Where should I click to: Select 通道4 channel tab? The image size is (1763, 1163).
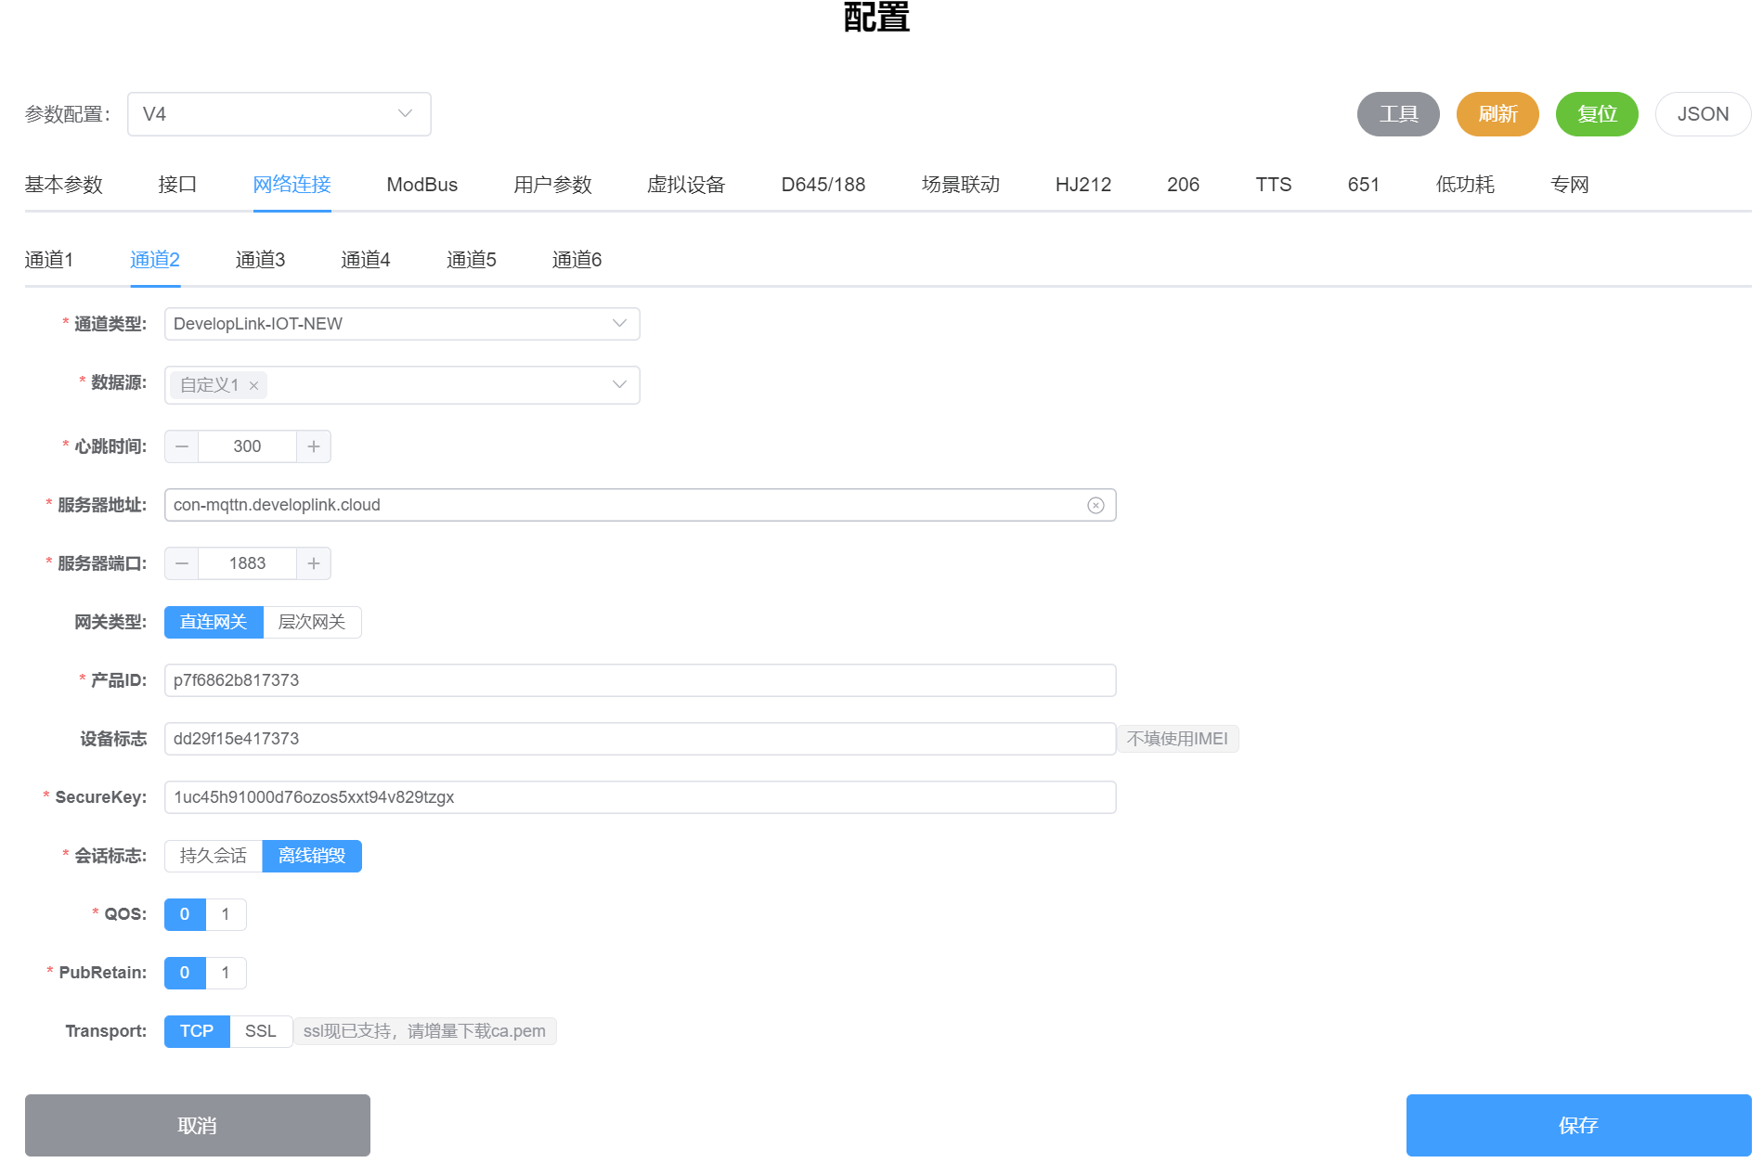(x=366, y=260)
